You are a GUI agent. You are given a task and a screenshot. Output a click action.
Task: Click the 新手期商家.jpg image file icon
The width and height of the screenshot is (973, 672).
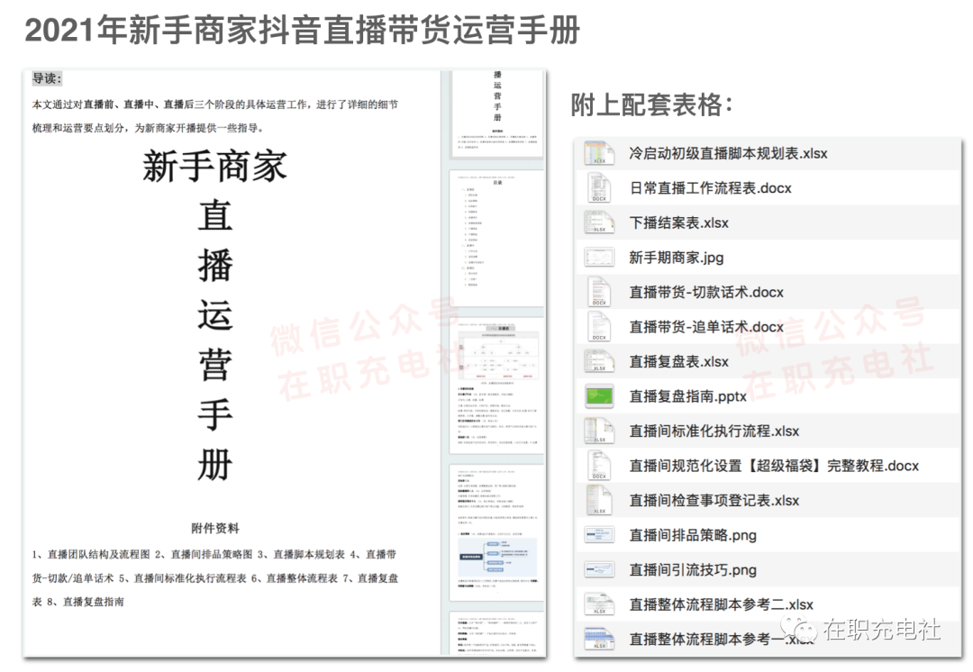(599, 258)
